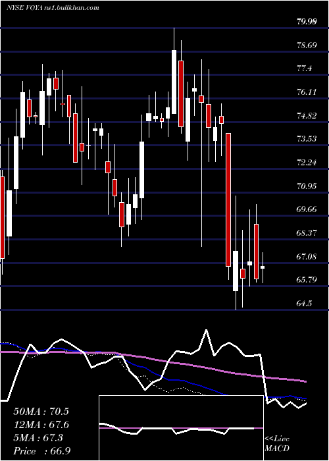Click the long red candlestick dropping to 67.08

[228, 200]
